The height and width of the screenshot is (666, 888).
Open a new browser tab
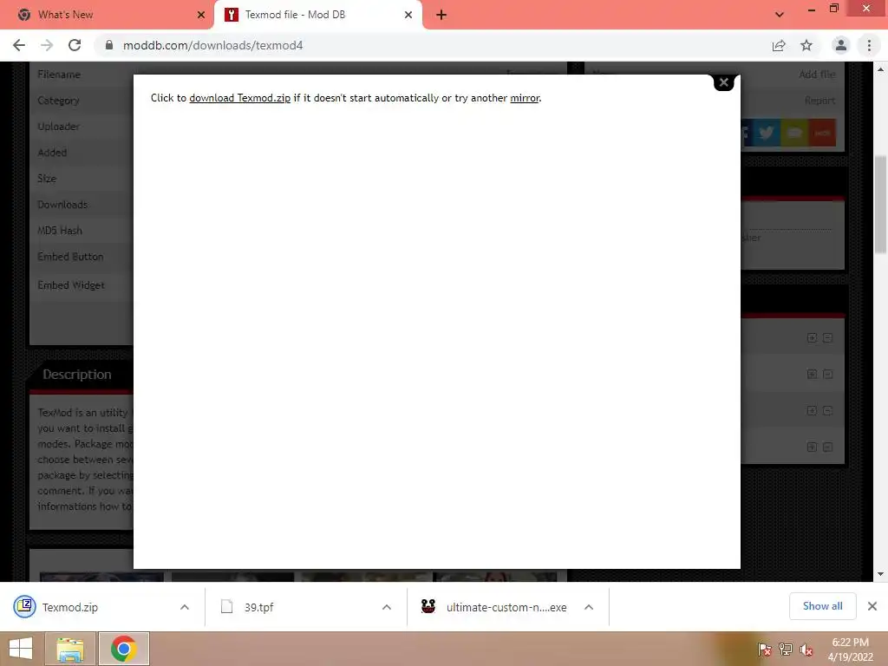point(441,15)
